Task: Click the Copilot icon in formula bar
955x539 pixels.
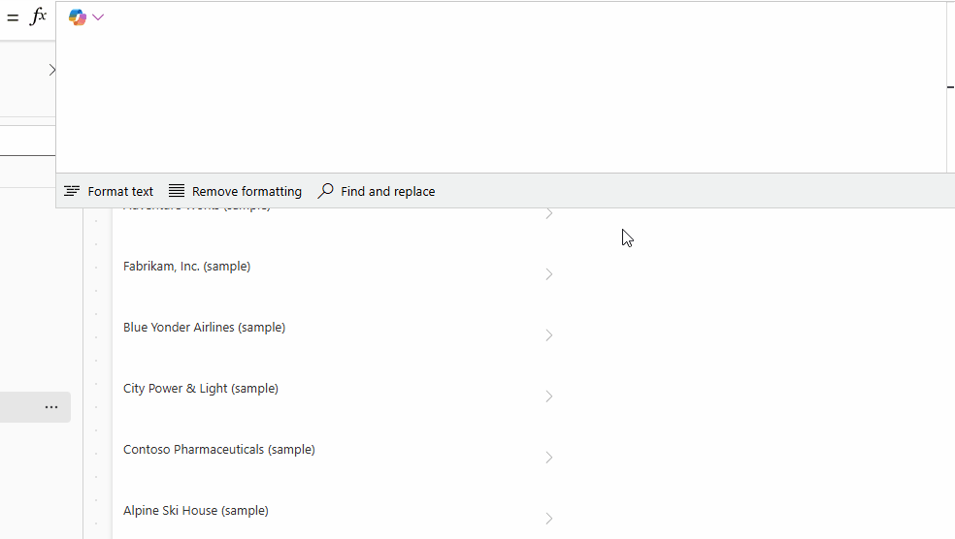Action: click(77, 17)
